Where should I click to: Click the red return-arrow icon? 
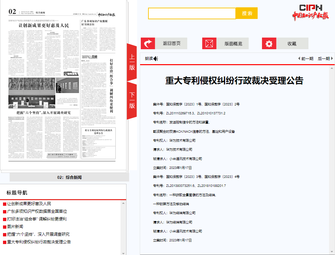[x=148, y=44]
